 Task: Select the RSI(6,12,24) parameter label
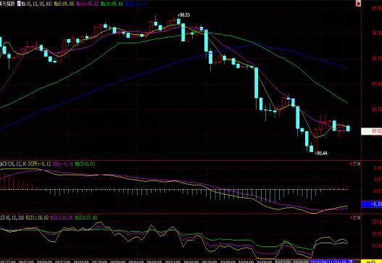pos(12,217)
